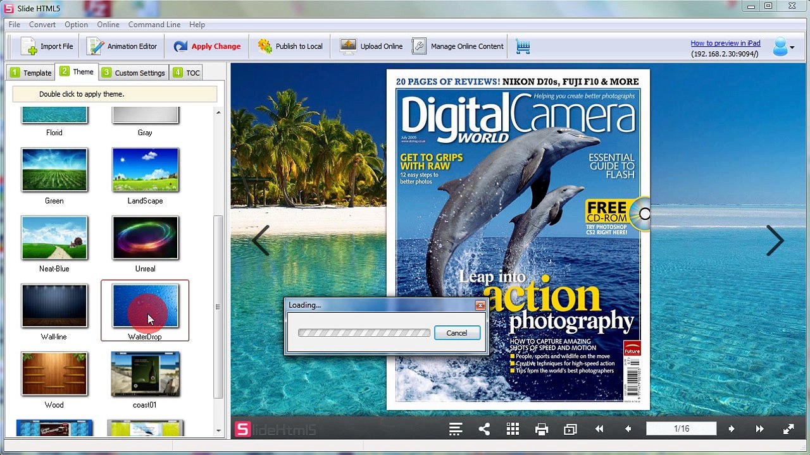This screenshot has height=455, width=810.
Task: Click the SlideHtml5 logo in viewer bar
Action: 275,430
